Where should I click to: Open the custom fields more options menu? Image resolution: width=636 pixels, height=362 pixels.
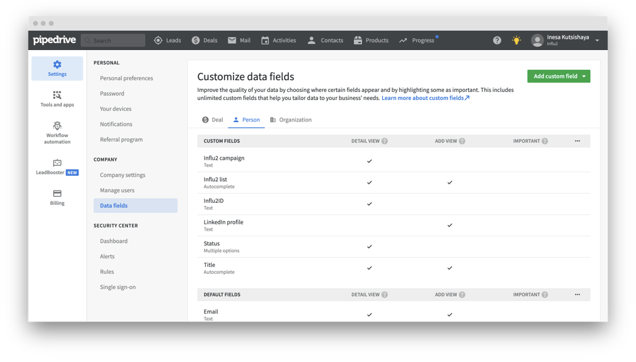(577, 141)
